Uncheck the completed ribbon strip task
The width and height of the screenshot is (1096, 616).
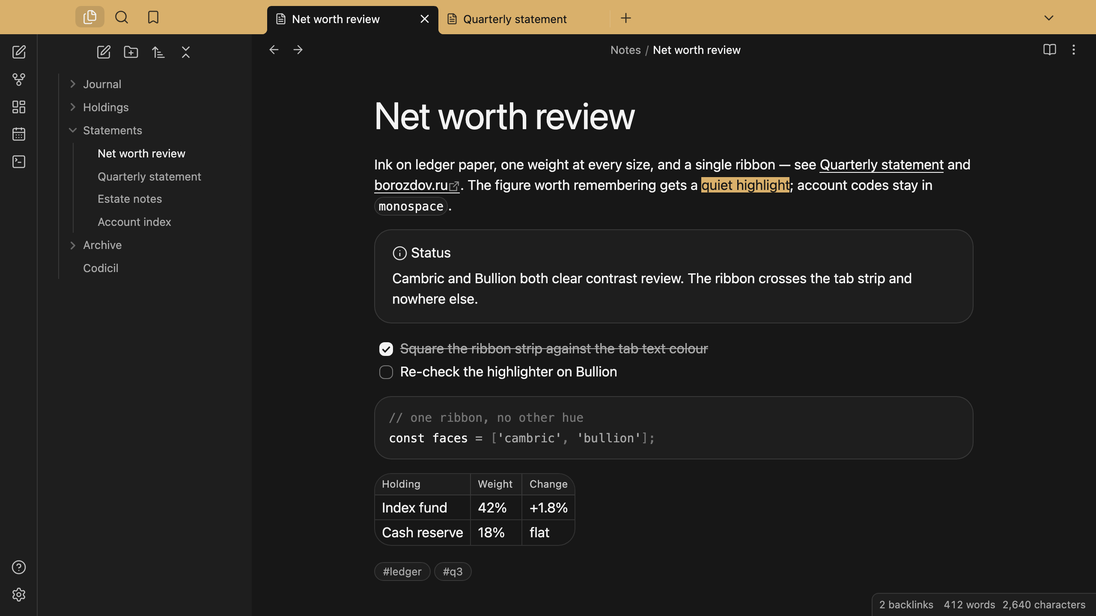(386, 349)
